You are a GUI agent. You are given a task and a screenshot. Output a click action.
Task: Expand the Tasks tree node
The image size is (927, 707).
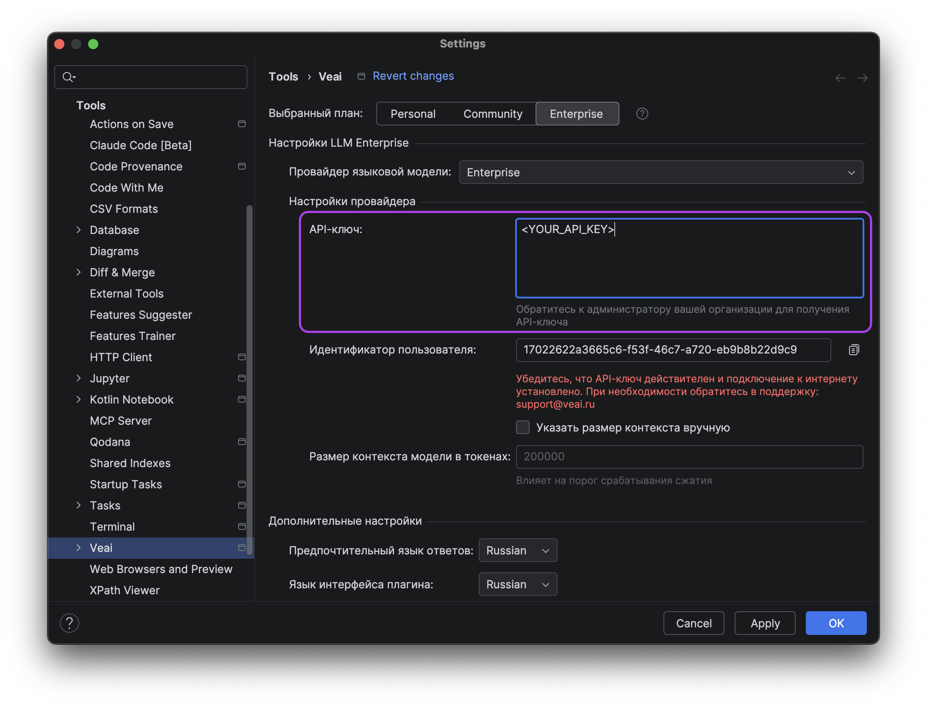tap(78, 505)
